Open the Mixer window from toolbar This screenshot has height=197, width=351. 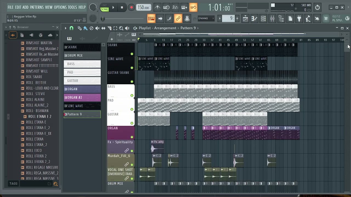272,19
